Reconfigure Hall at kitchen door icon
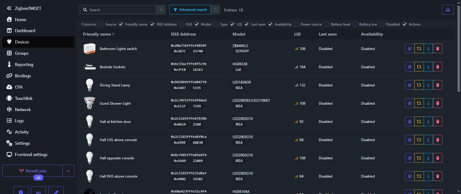The image size is (461, 194). click(419, 121)
